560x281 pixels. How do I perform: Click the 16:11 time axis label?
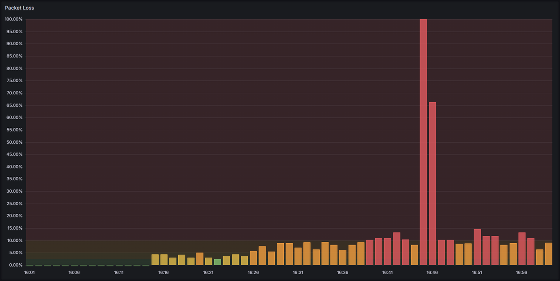[119, 272]
